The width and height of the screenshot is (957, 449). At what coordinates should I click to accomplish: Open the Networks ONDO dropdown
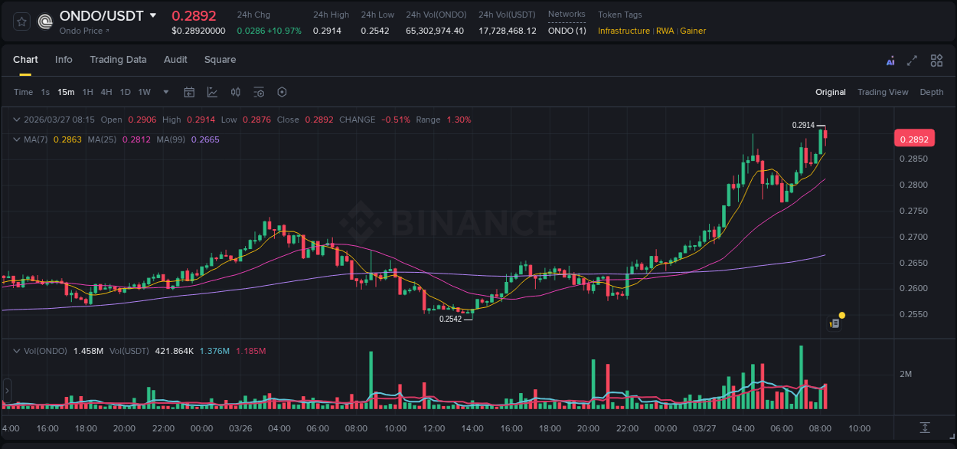pos(567,31)
